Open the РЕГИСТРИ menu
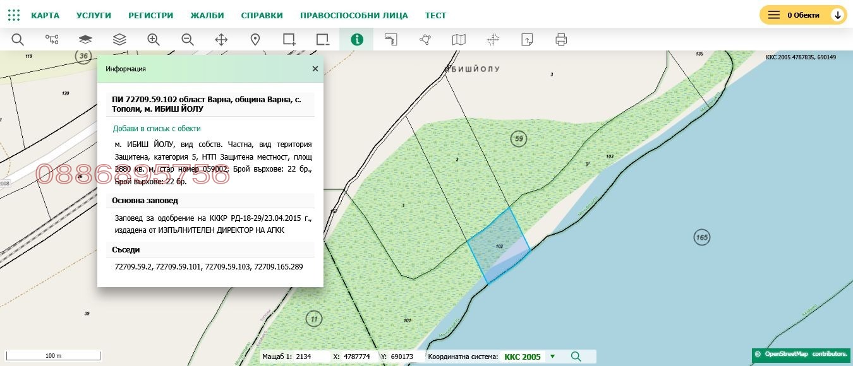This screenshot has height=366, width=853. [x=150, y=15]
